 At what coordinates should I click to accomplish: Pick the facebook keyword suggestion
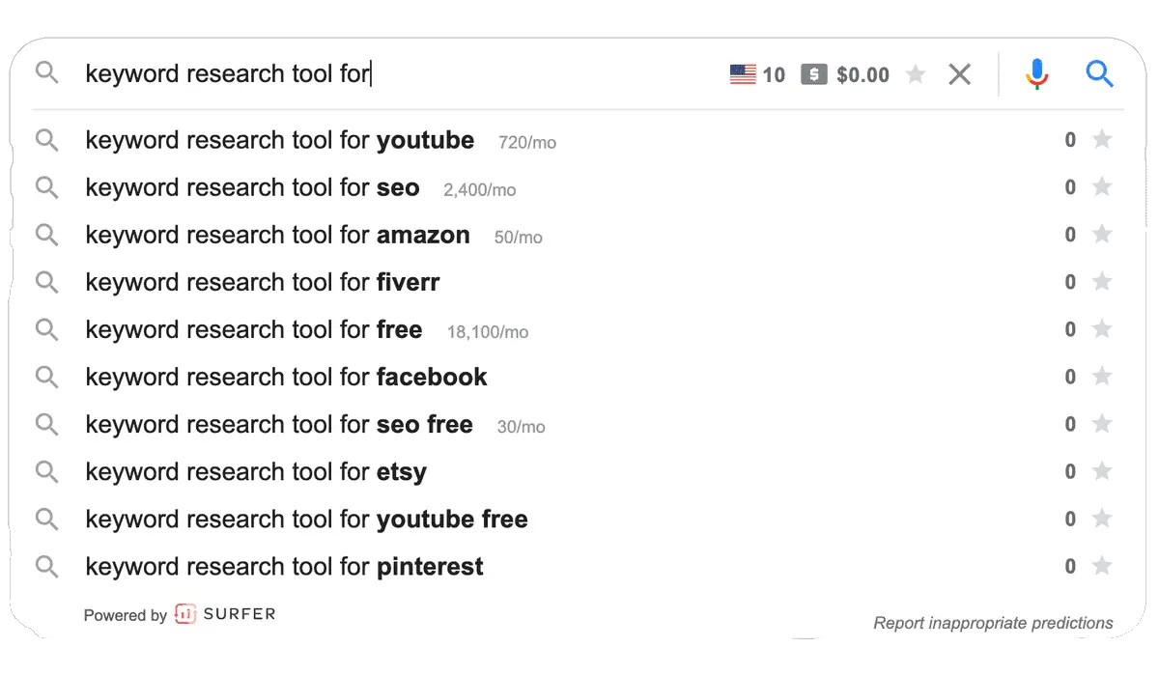[x=286, y=377]
